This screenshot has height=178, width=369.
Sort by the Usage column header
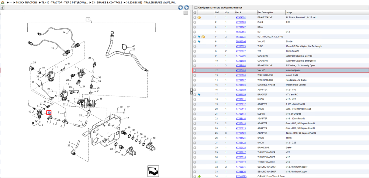point(327,13)
